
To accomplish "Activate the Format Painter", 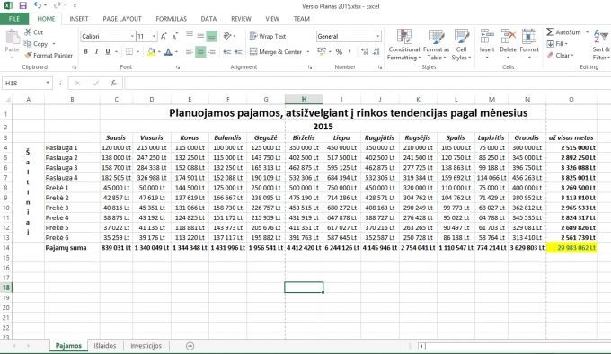I will coord(49,56).
